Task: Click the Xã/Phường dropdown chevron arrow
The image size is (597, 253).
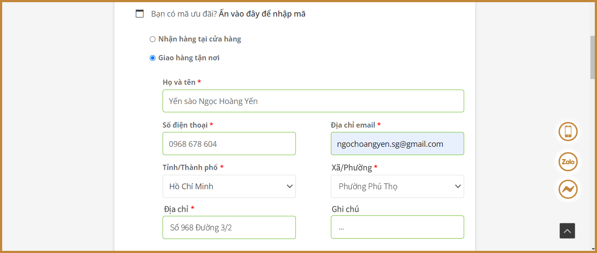Action: (x=458, y=187)
